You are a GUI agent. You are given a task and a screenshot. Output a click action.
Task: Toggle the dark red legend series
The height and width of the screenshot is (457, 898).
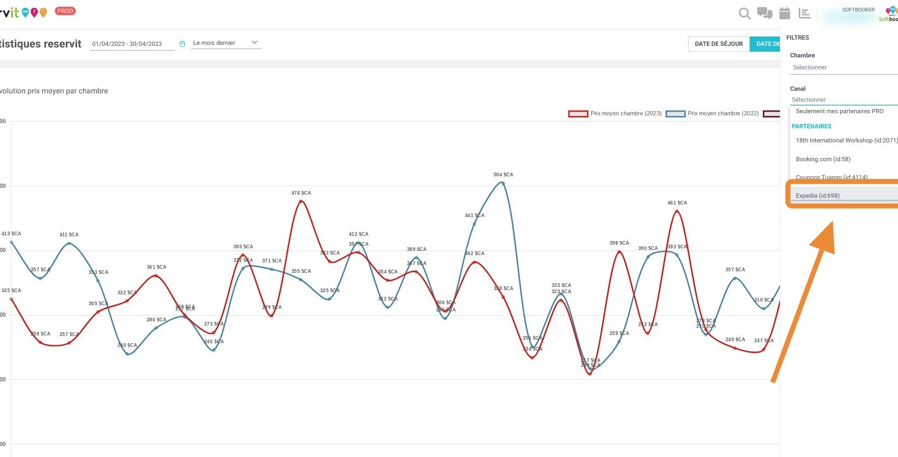[772, 114]
